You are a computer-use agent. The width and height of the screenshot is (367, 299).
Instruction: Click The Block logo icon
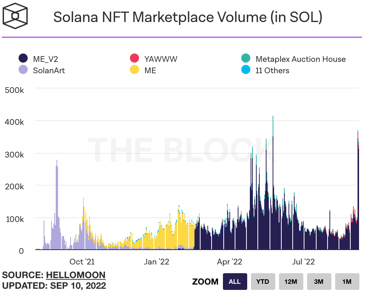(15, 16)
